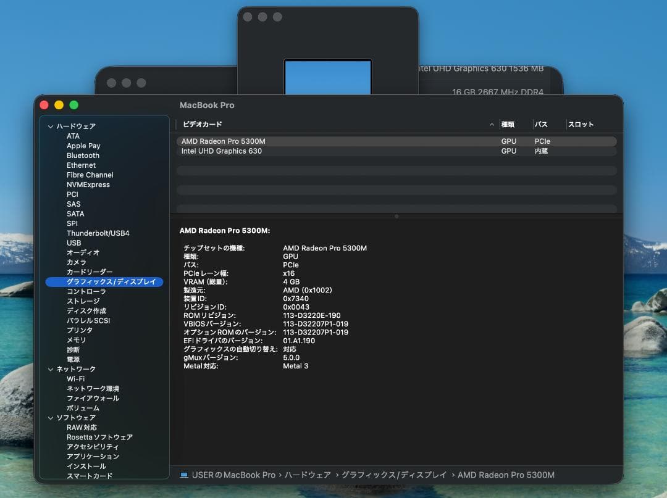Viewport: 667px width, 498px height.
Task: Click USERのMacBook Pro in path bar
Action: pos(233,475)
